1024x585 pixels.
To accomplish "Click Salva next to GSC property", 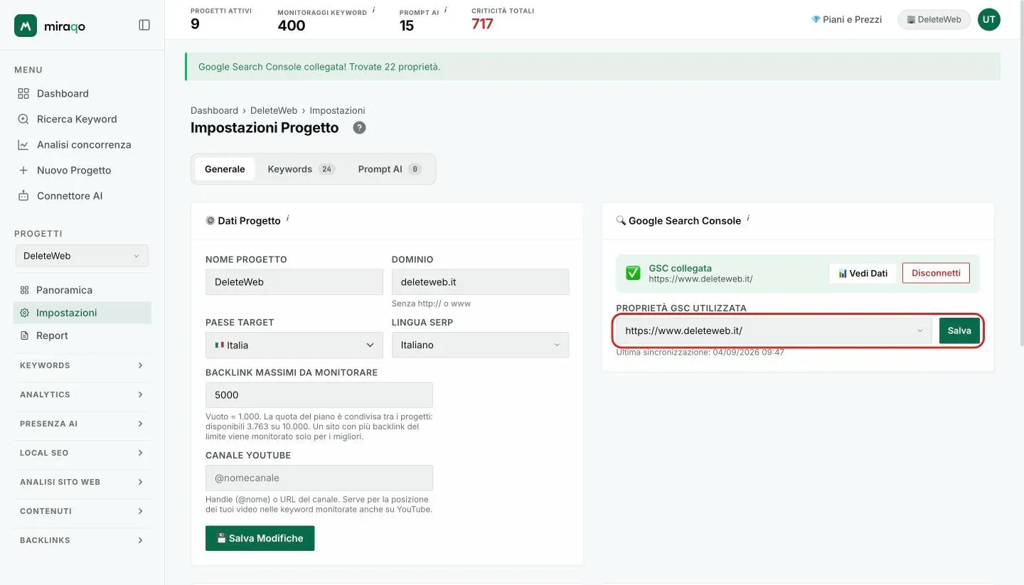I will [959, 331].
